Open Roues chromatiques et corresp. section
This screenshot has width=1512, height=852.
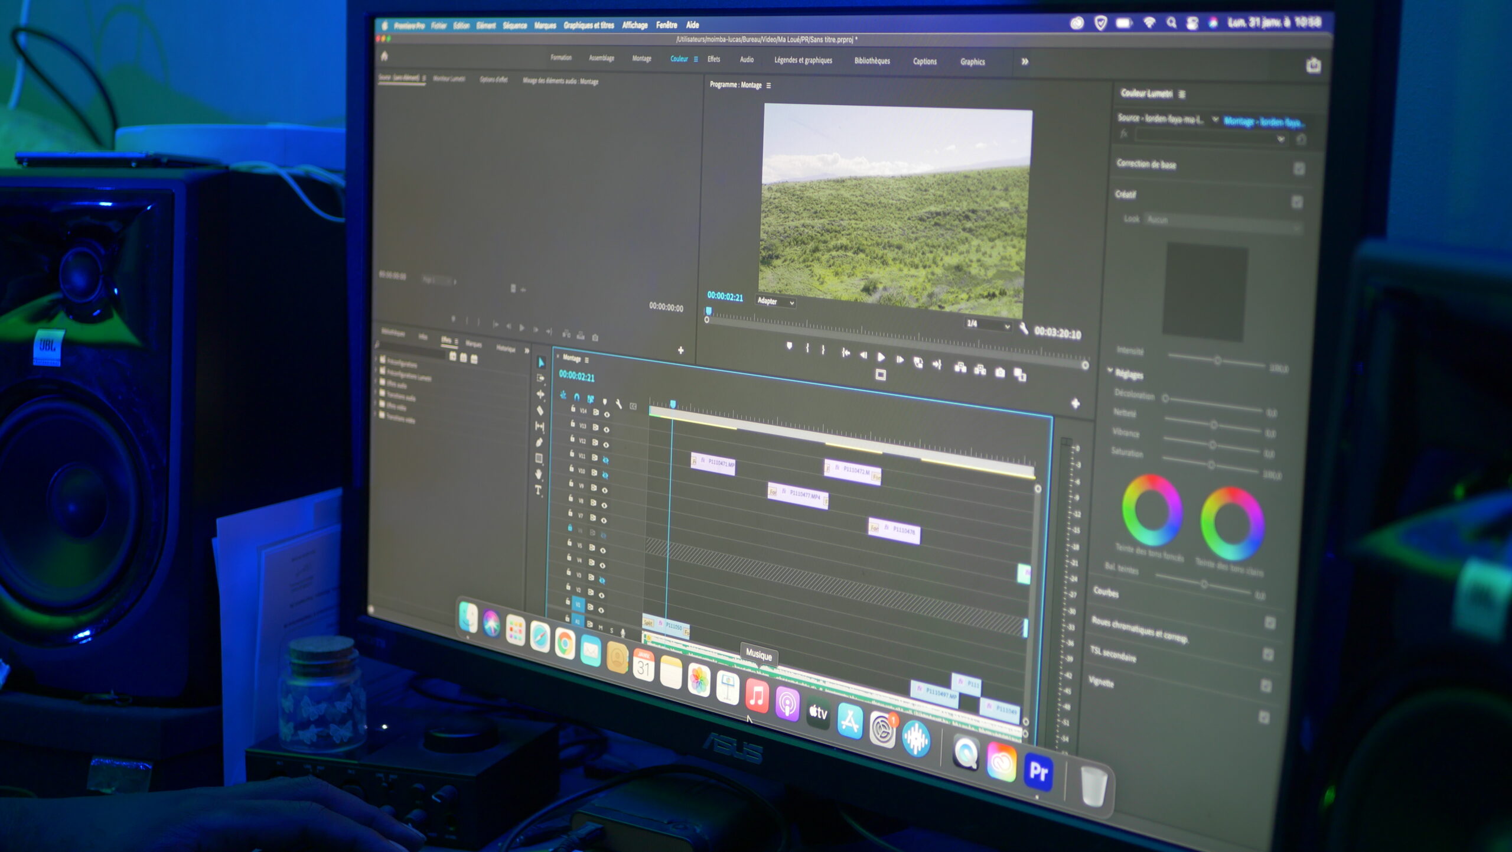pyautogui.click(x=1139, y=629)
